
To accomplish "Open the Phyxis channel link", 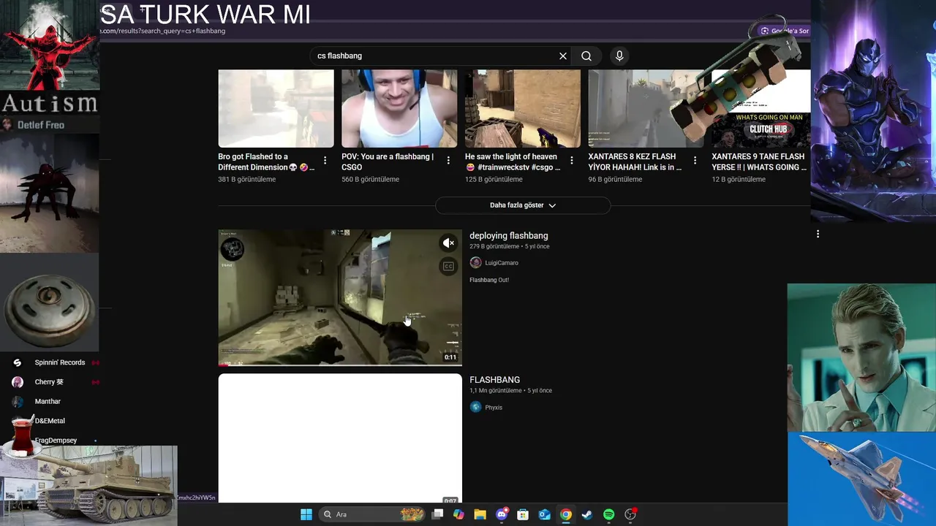I will click(494, 408).
